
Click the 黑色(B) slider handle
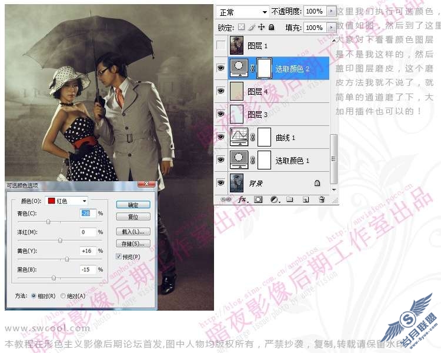[54, 278]
